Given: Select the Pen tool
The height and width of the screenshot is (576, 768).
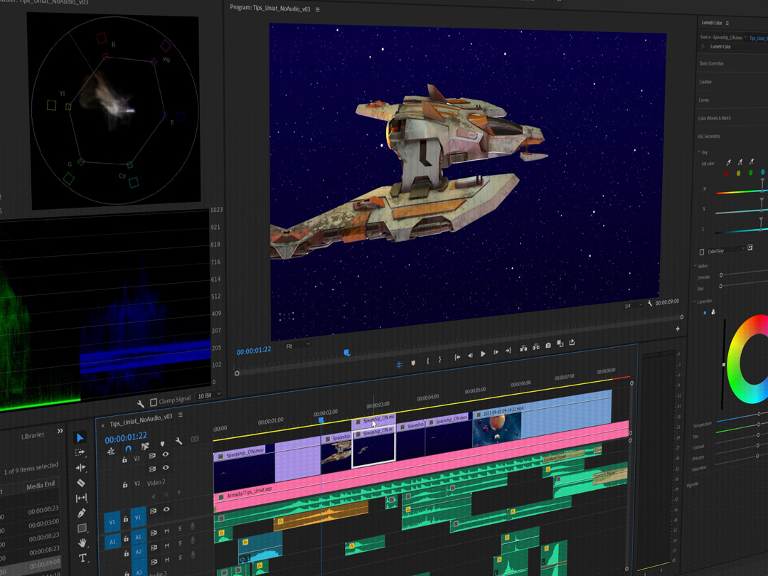Looking at the screenshot, I should click(x=81, y=513).
